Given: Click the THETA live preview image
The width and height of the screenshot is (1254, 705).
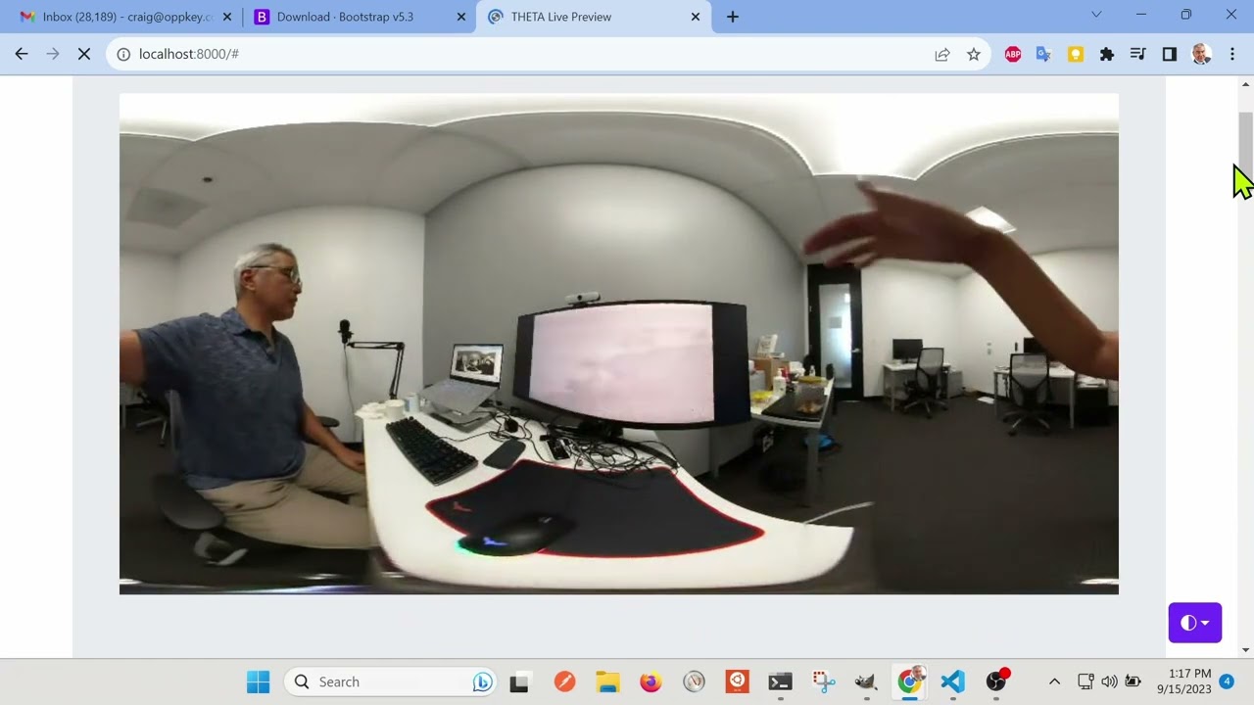Looking at the screenshot, I should 618,344.
